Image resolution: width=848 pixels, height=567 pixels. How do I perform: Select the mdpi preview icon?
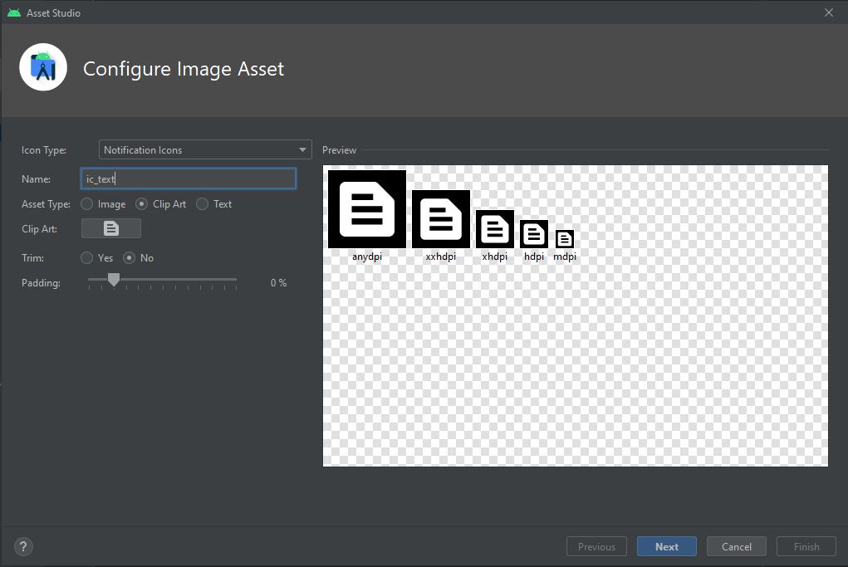point(565,239)
